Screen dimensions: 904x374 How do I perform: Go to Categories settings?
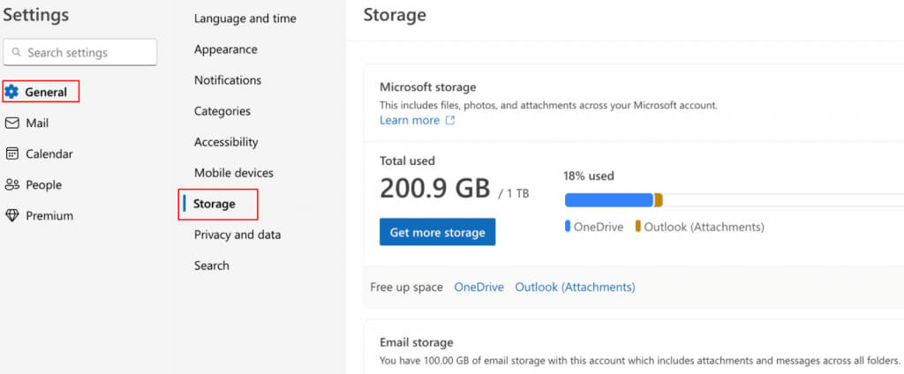click(222, 111)
